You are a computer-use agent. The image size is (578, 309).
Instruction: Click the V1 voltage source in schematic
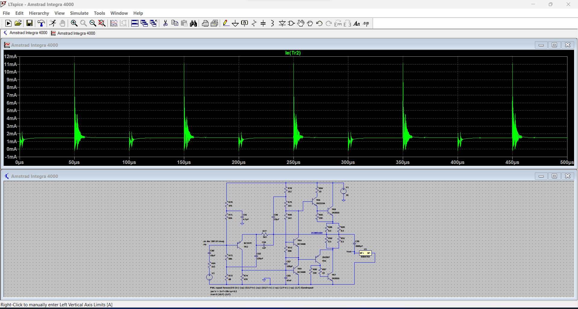pos(343,191)
